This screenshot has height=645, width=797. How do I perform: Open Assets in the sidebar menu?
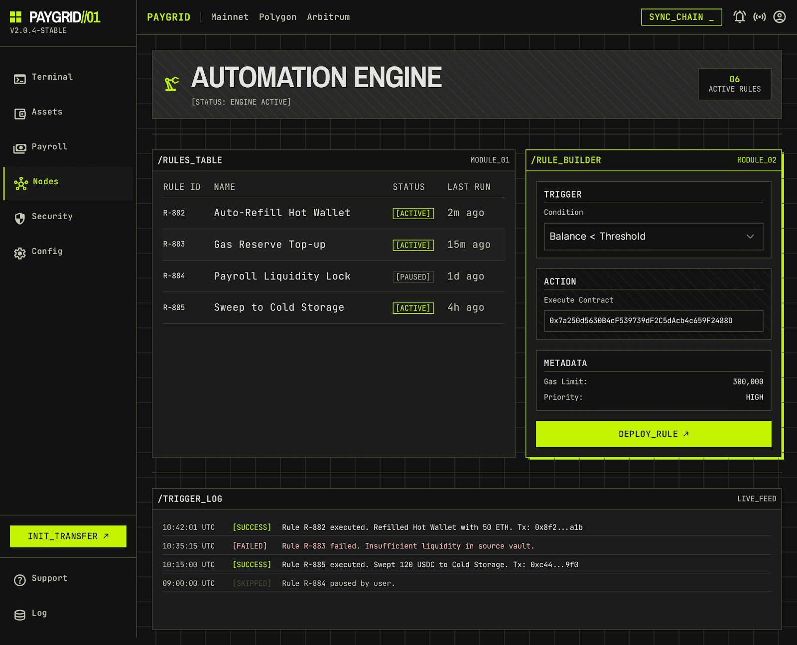tap(68, 112)
